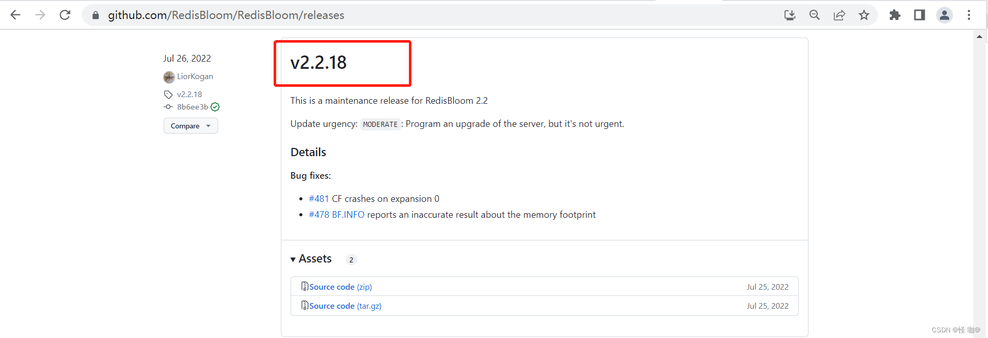Click the green verified commit checkmark
This screenshot has height=338, width=988.
point(215,107)
